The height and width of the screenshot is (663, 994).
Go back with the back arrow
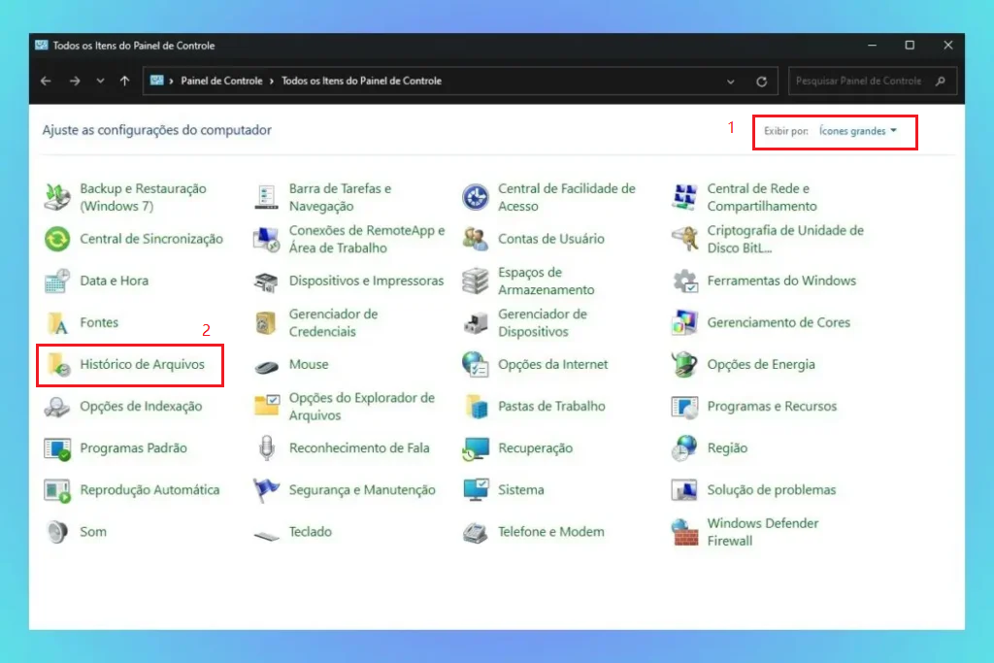(46, 82)
